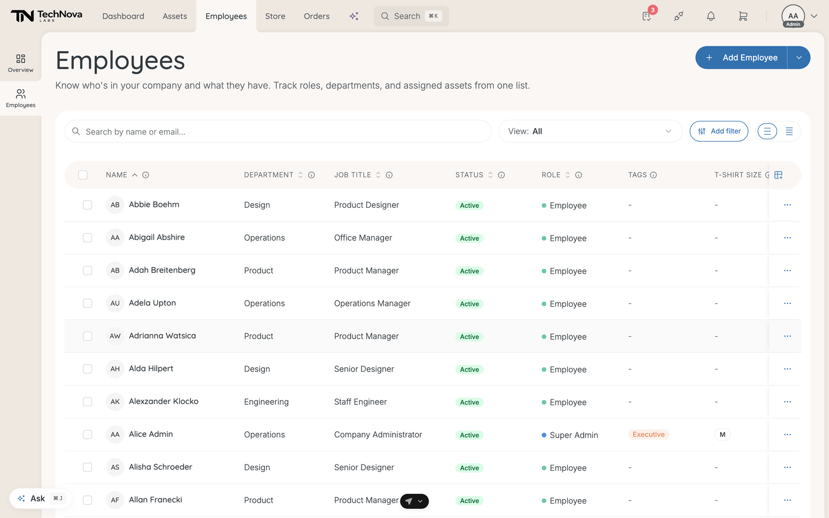
Task: Show info tooltip for Department column
Action: tap(311, 175)
